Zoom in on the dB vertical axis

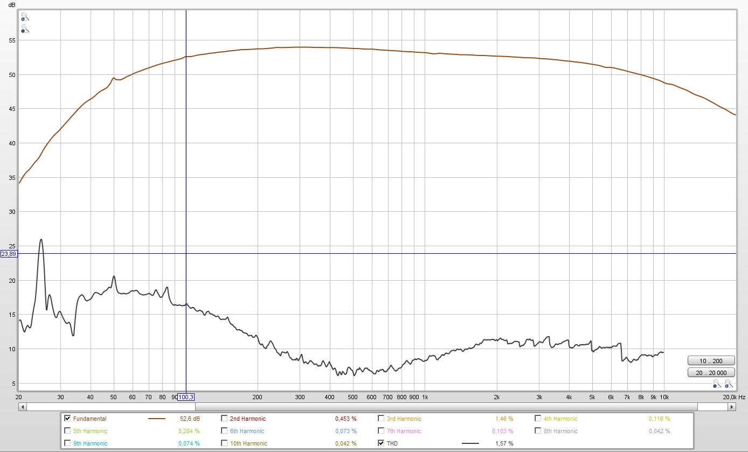[x=25, y=17]
